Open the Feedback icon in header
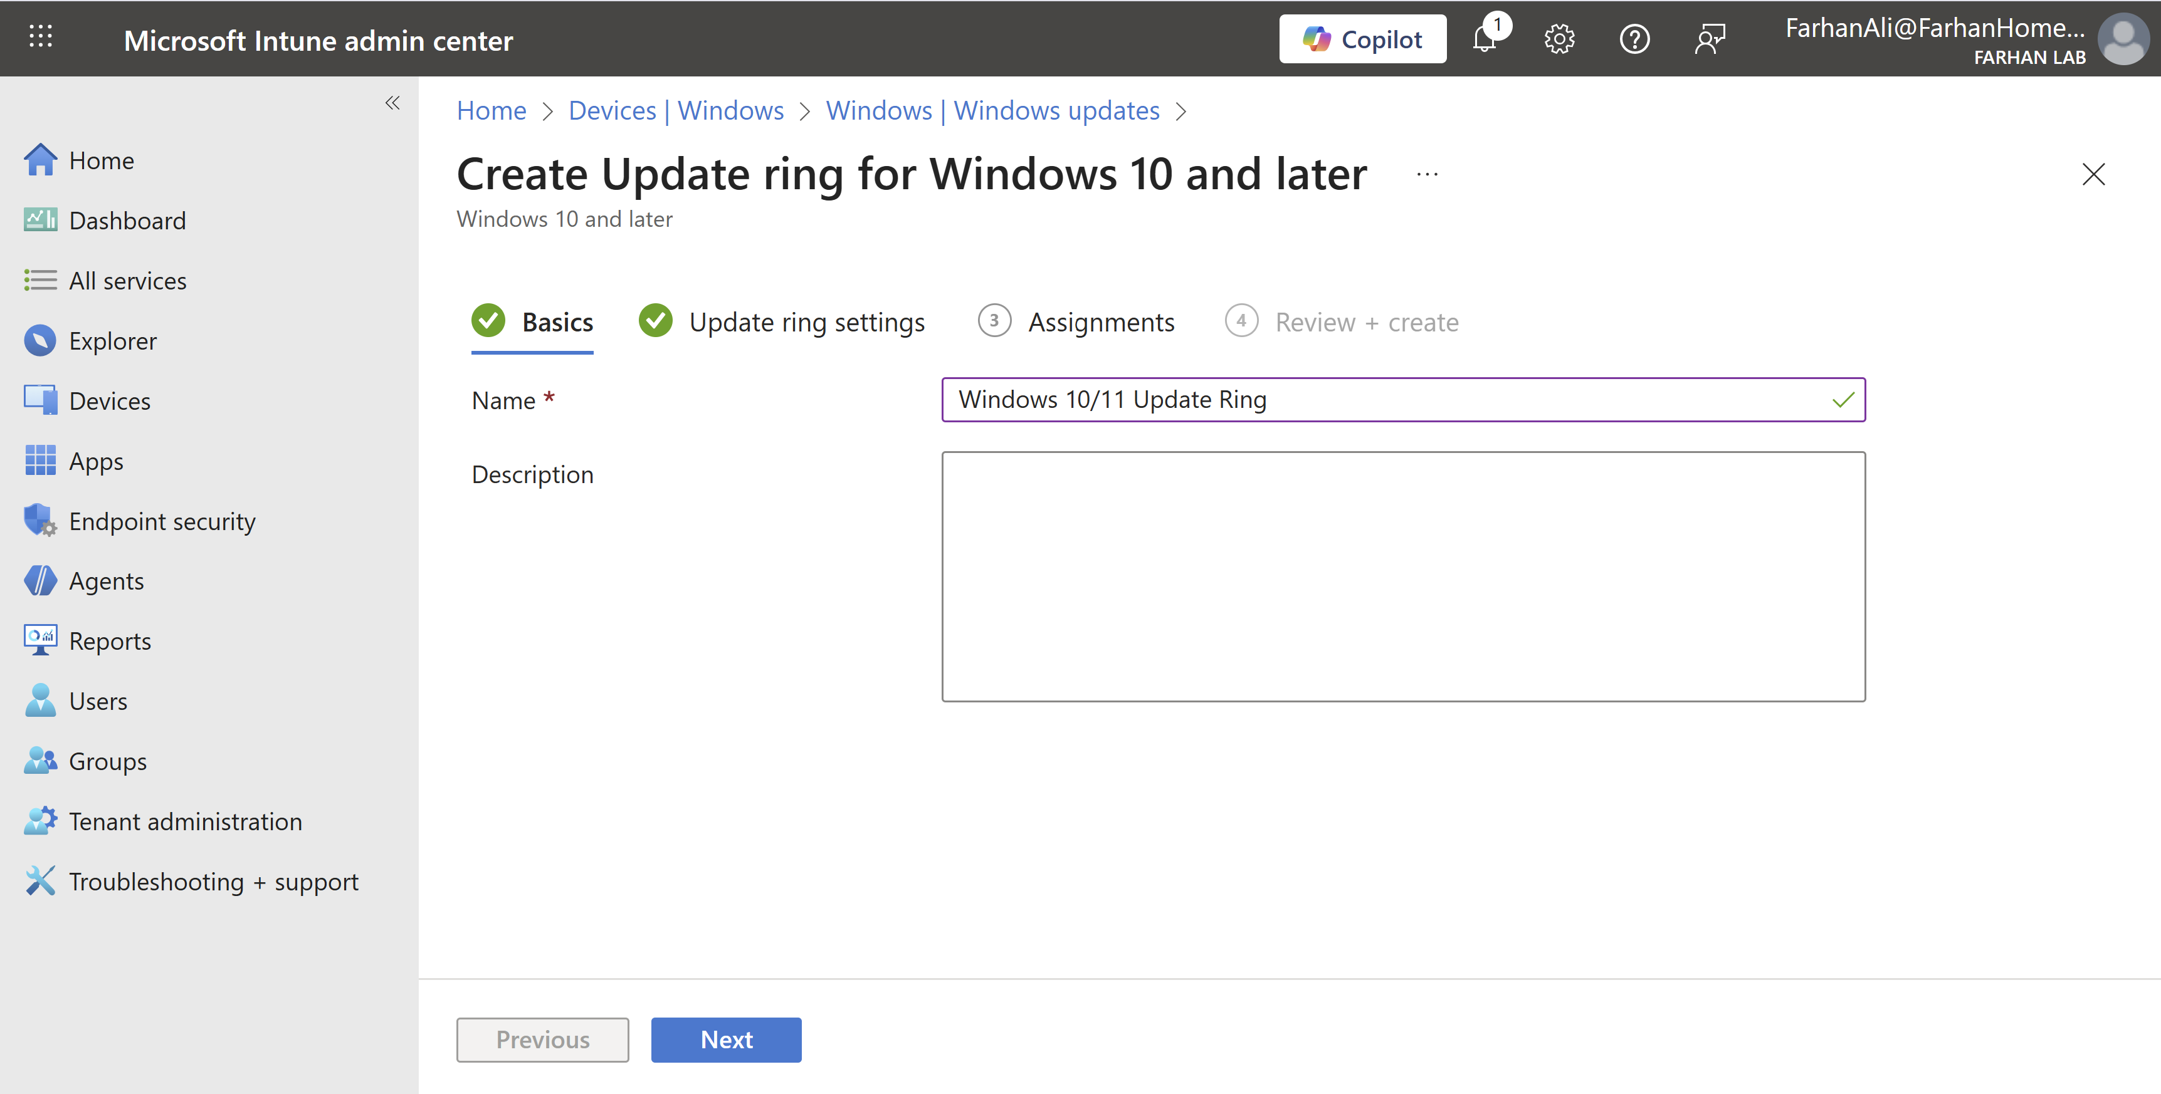Image resolution: width=2161 pixels, height=1094 pixels. (1710, 39)
